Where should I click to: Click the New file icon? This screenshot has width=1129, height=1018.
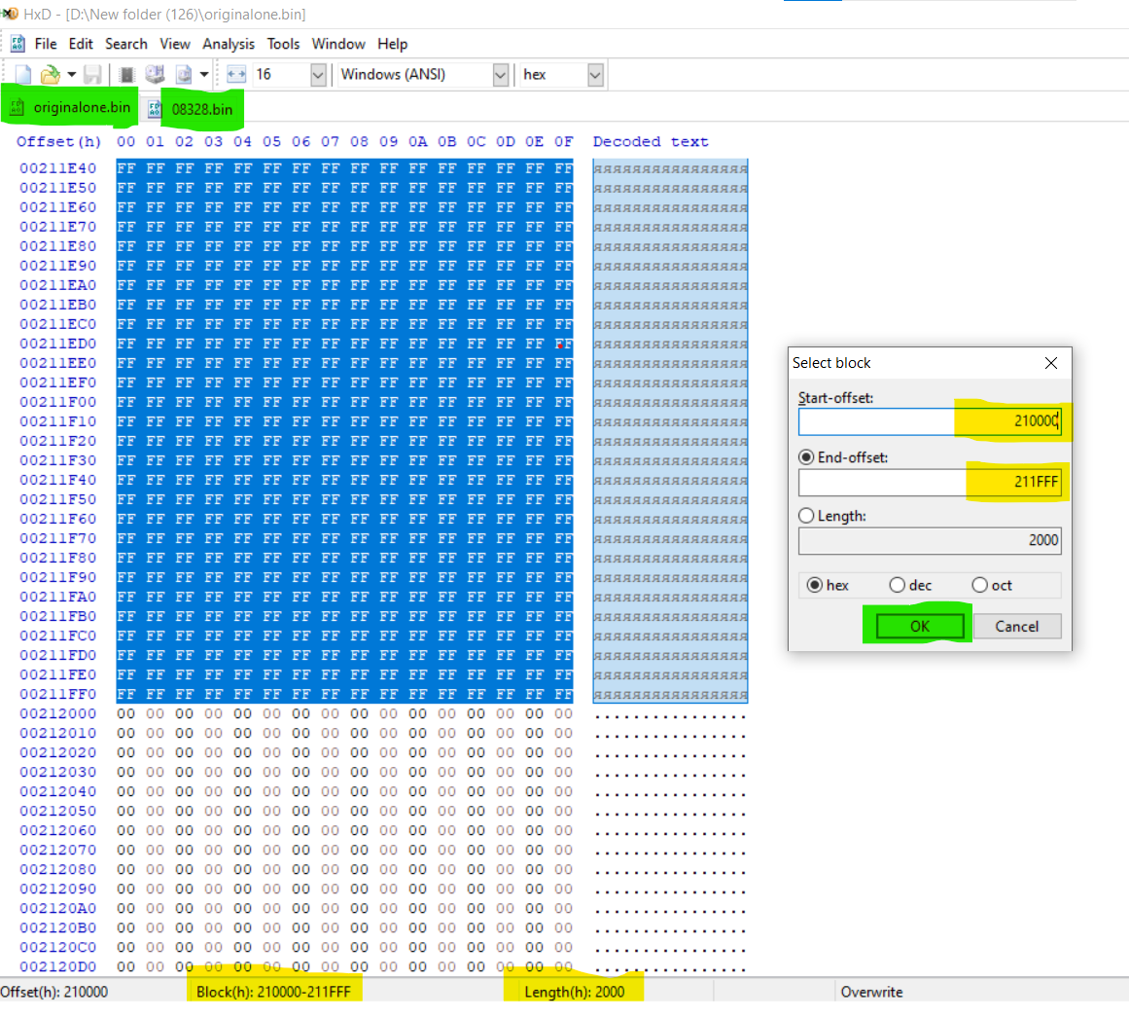pyautogui.click(x=23, y=75)
